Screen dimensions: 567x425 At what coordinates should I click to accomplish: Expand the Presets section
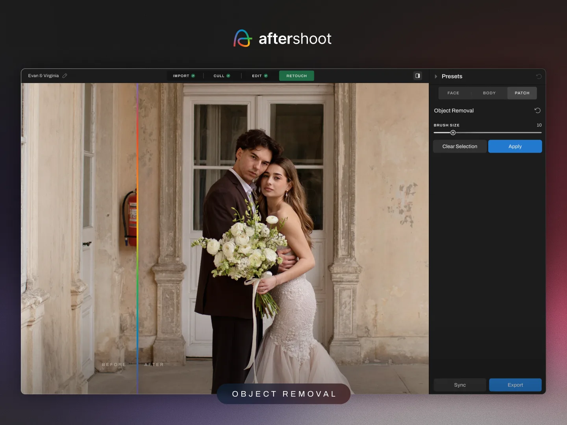436,76
